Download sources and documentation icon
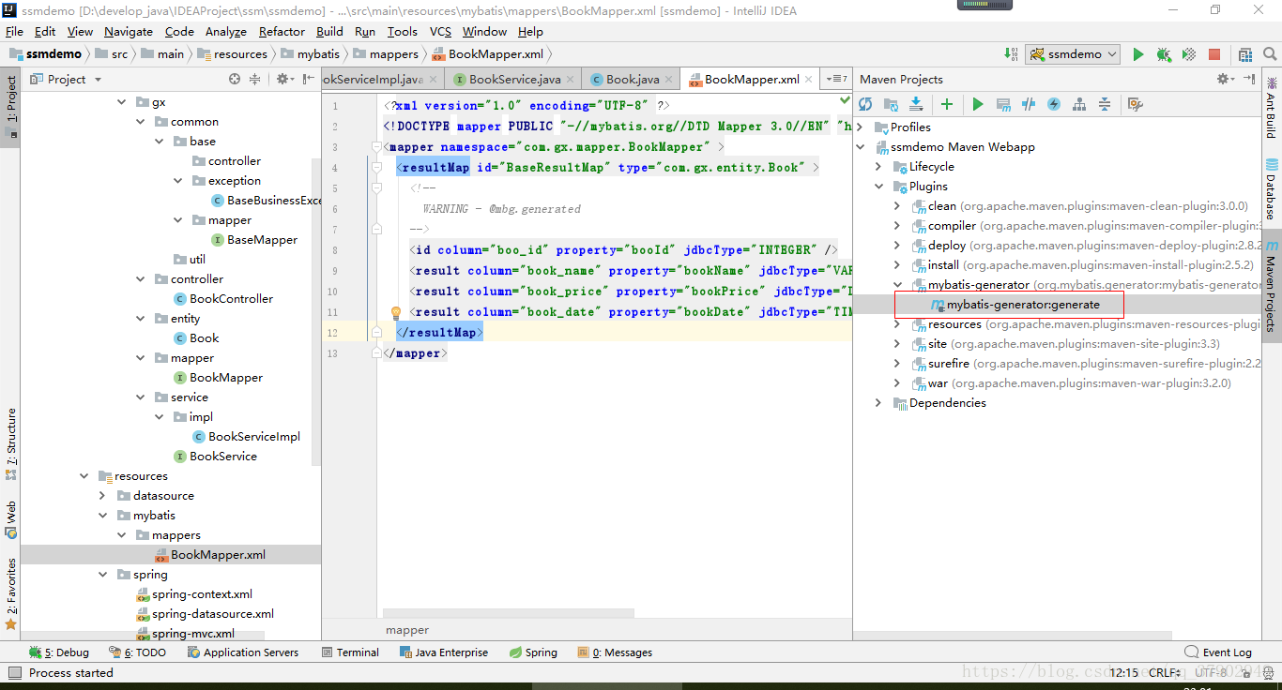Viewport: 1282px width, 690px height. 916,104
